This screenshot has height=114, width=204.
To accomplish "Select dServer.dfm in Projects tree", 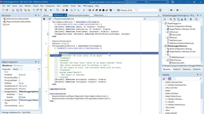I will pyautogui.click(x=176, y=35).
